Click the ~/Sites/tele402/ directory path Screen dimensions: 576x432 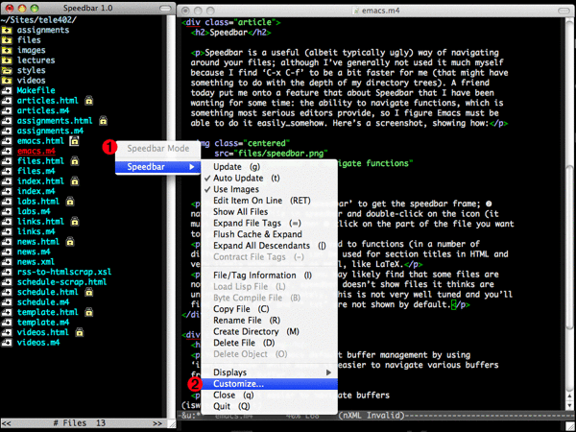38,20
